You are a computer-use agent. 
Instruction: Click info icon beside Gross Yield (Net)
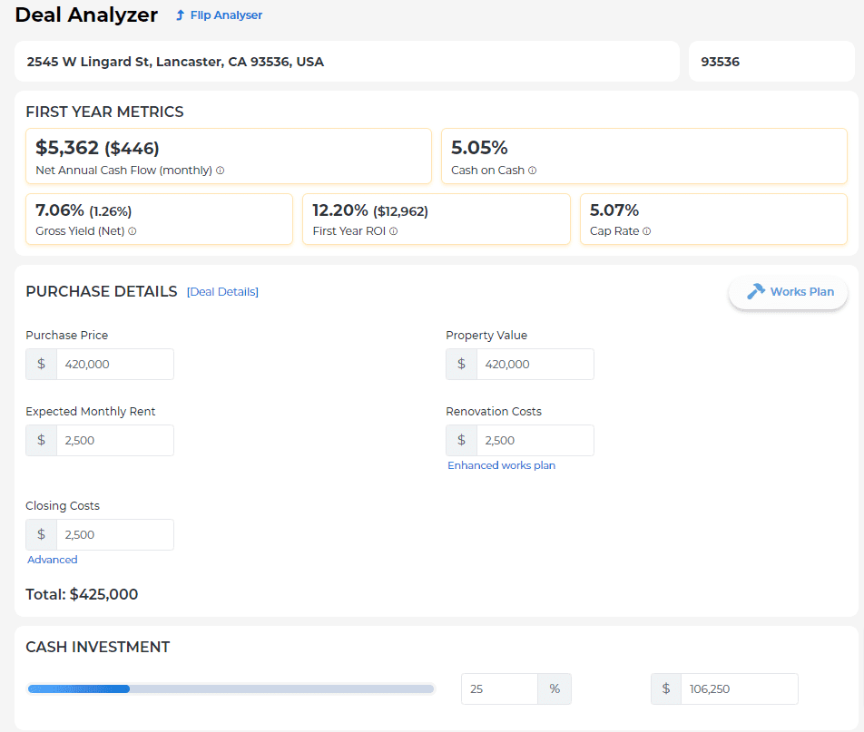coord(133,230)
